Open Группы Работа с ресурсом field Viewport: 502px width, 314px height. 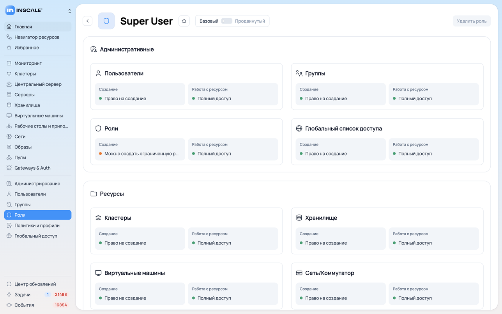(x=434, y=94)
